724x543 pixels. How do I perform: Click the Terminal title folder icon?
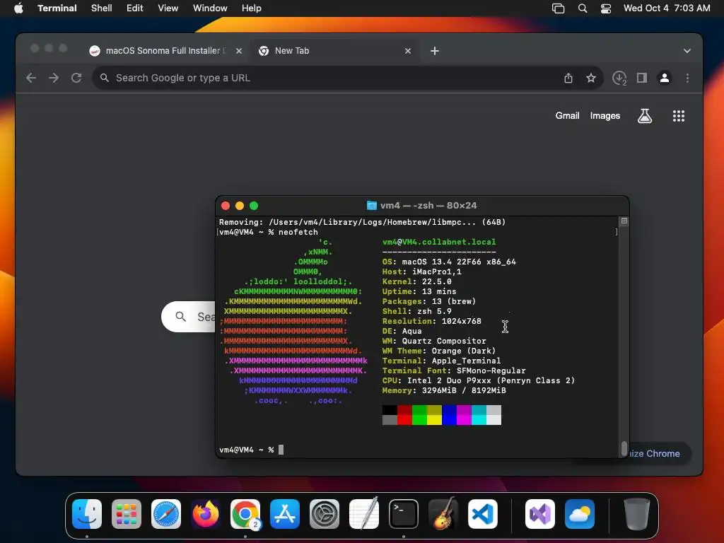372,206
